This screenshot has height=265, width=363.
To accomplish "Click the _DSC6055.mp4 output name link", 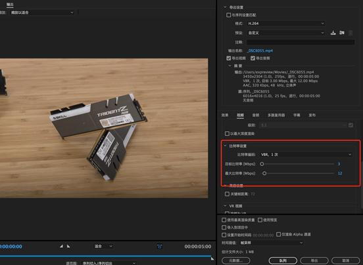I will coord(260,51).
